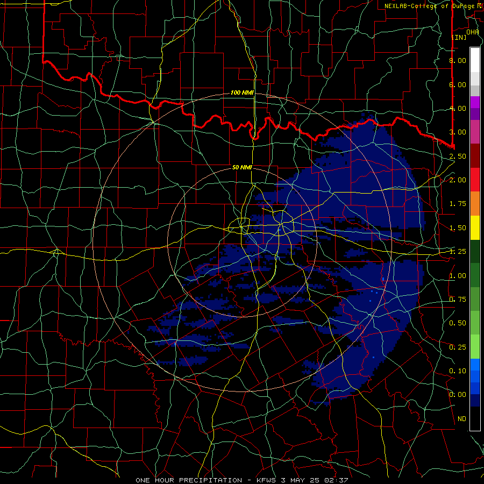Click the NEXLAB-College of DuPage label
The height and width of the screenshot is (484, 484).
pyautogui.click(x=430, y=6)
